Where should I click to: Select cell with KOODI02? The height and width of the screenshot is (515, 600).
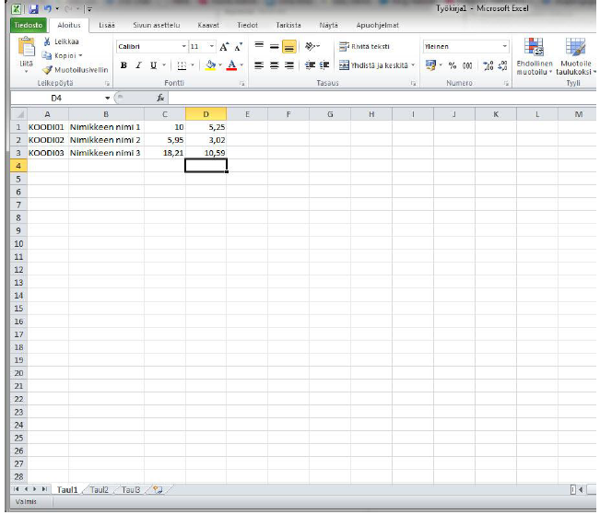(x=48, y=140)
